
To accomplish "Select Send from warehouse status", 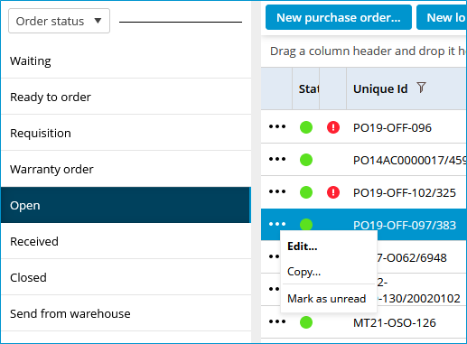I will coord(126,313).
